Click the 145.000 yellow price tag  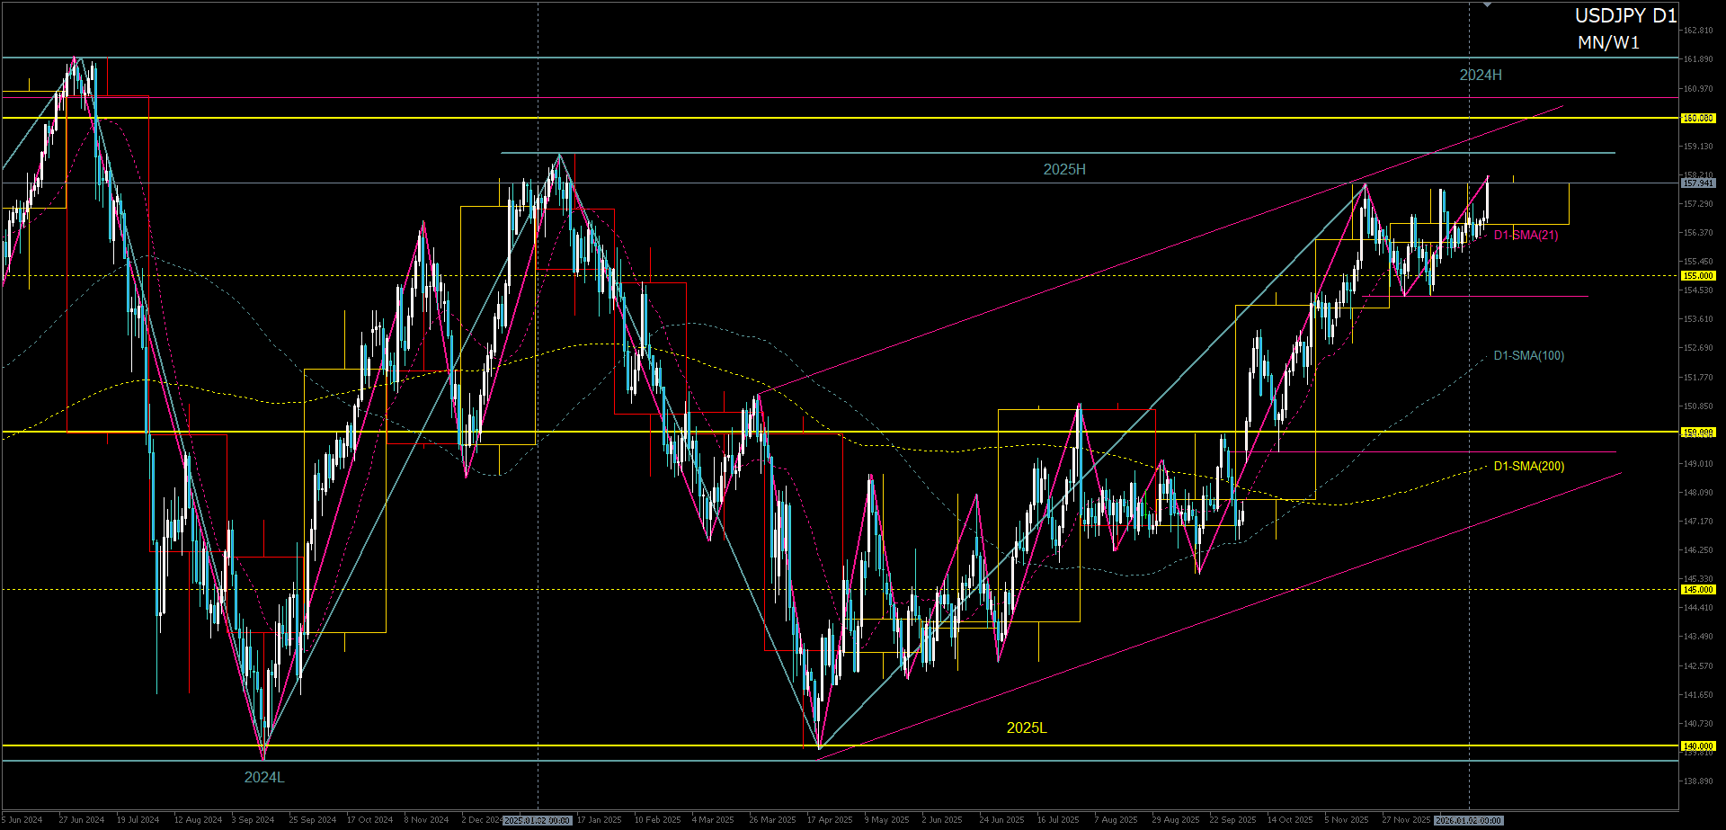(x=1698, y=590)
